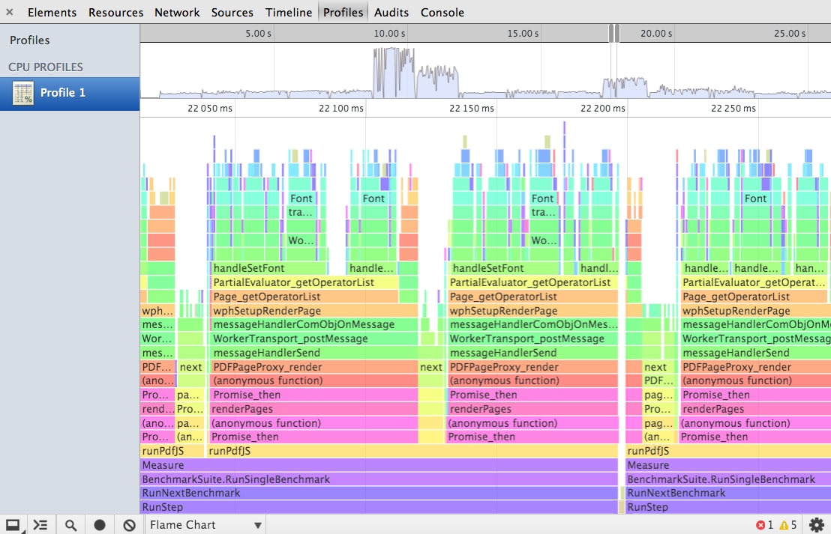This screenshot has height=534, width=831.
Task: Clear all profiles icon
Action: pyautogui.click(x=129, y=525)
